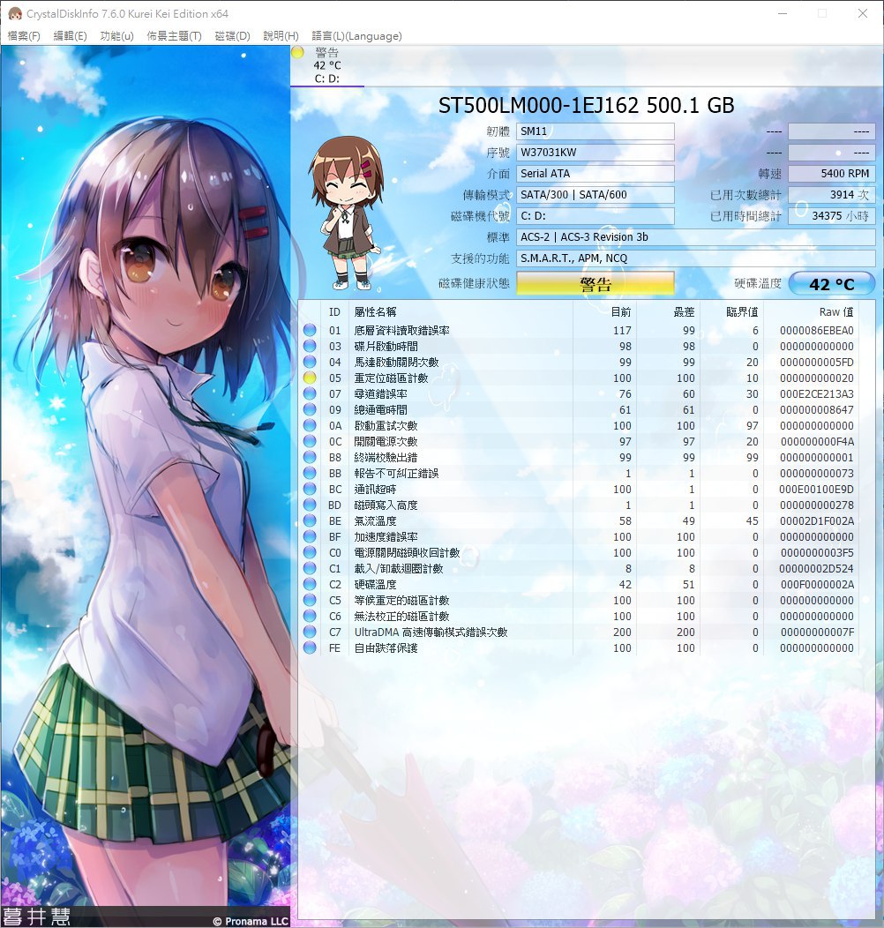884x928 pixels.
Task: Click the chibi character image beside disk info
Action: point(347,213)
